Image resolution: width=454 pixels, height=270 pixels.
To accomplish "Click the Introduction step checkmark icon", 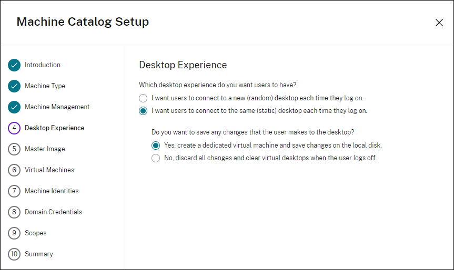I will point(14,65).
